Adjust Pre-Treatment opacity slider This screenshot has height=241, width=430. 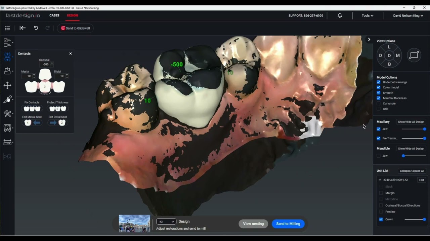click(414, 138)
